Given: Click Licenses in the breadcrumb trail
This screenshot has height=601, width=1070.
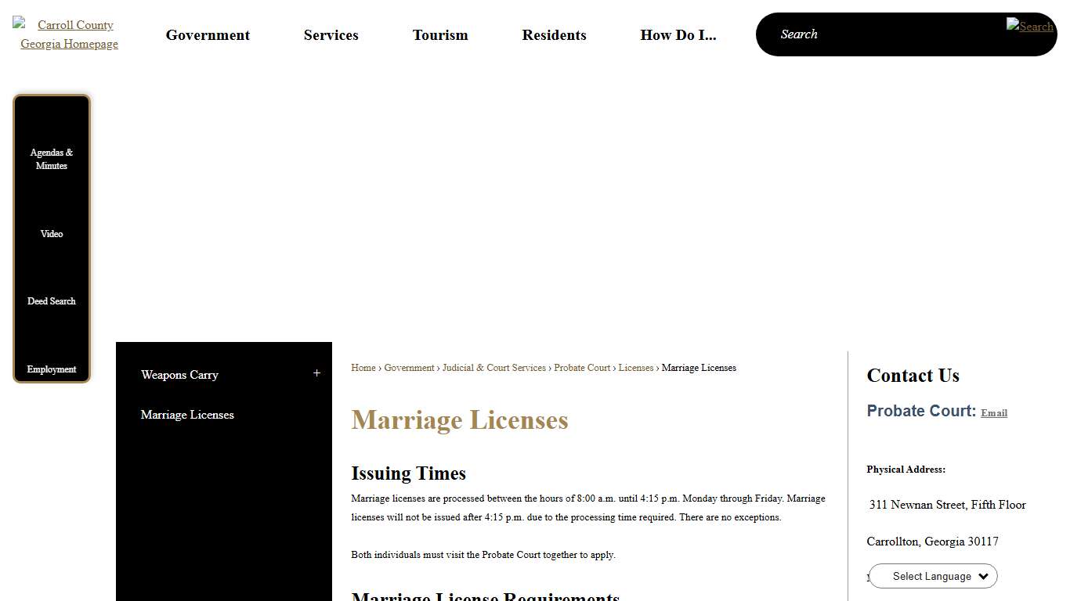Looking at the screenshot, I should [636, 368].
